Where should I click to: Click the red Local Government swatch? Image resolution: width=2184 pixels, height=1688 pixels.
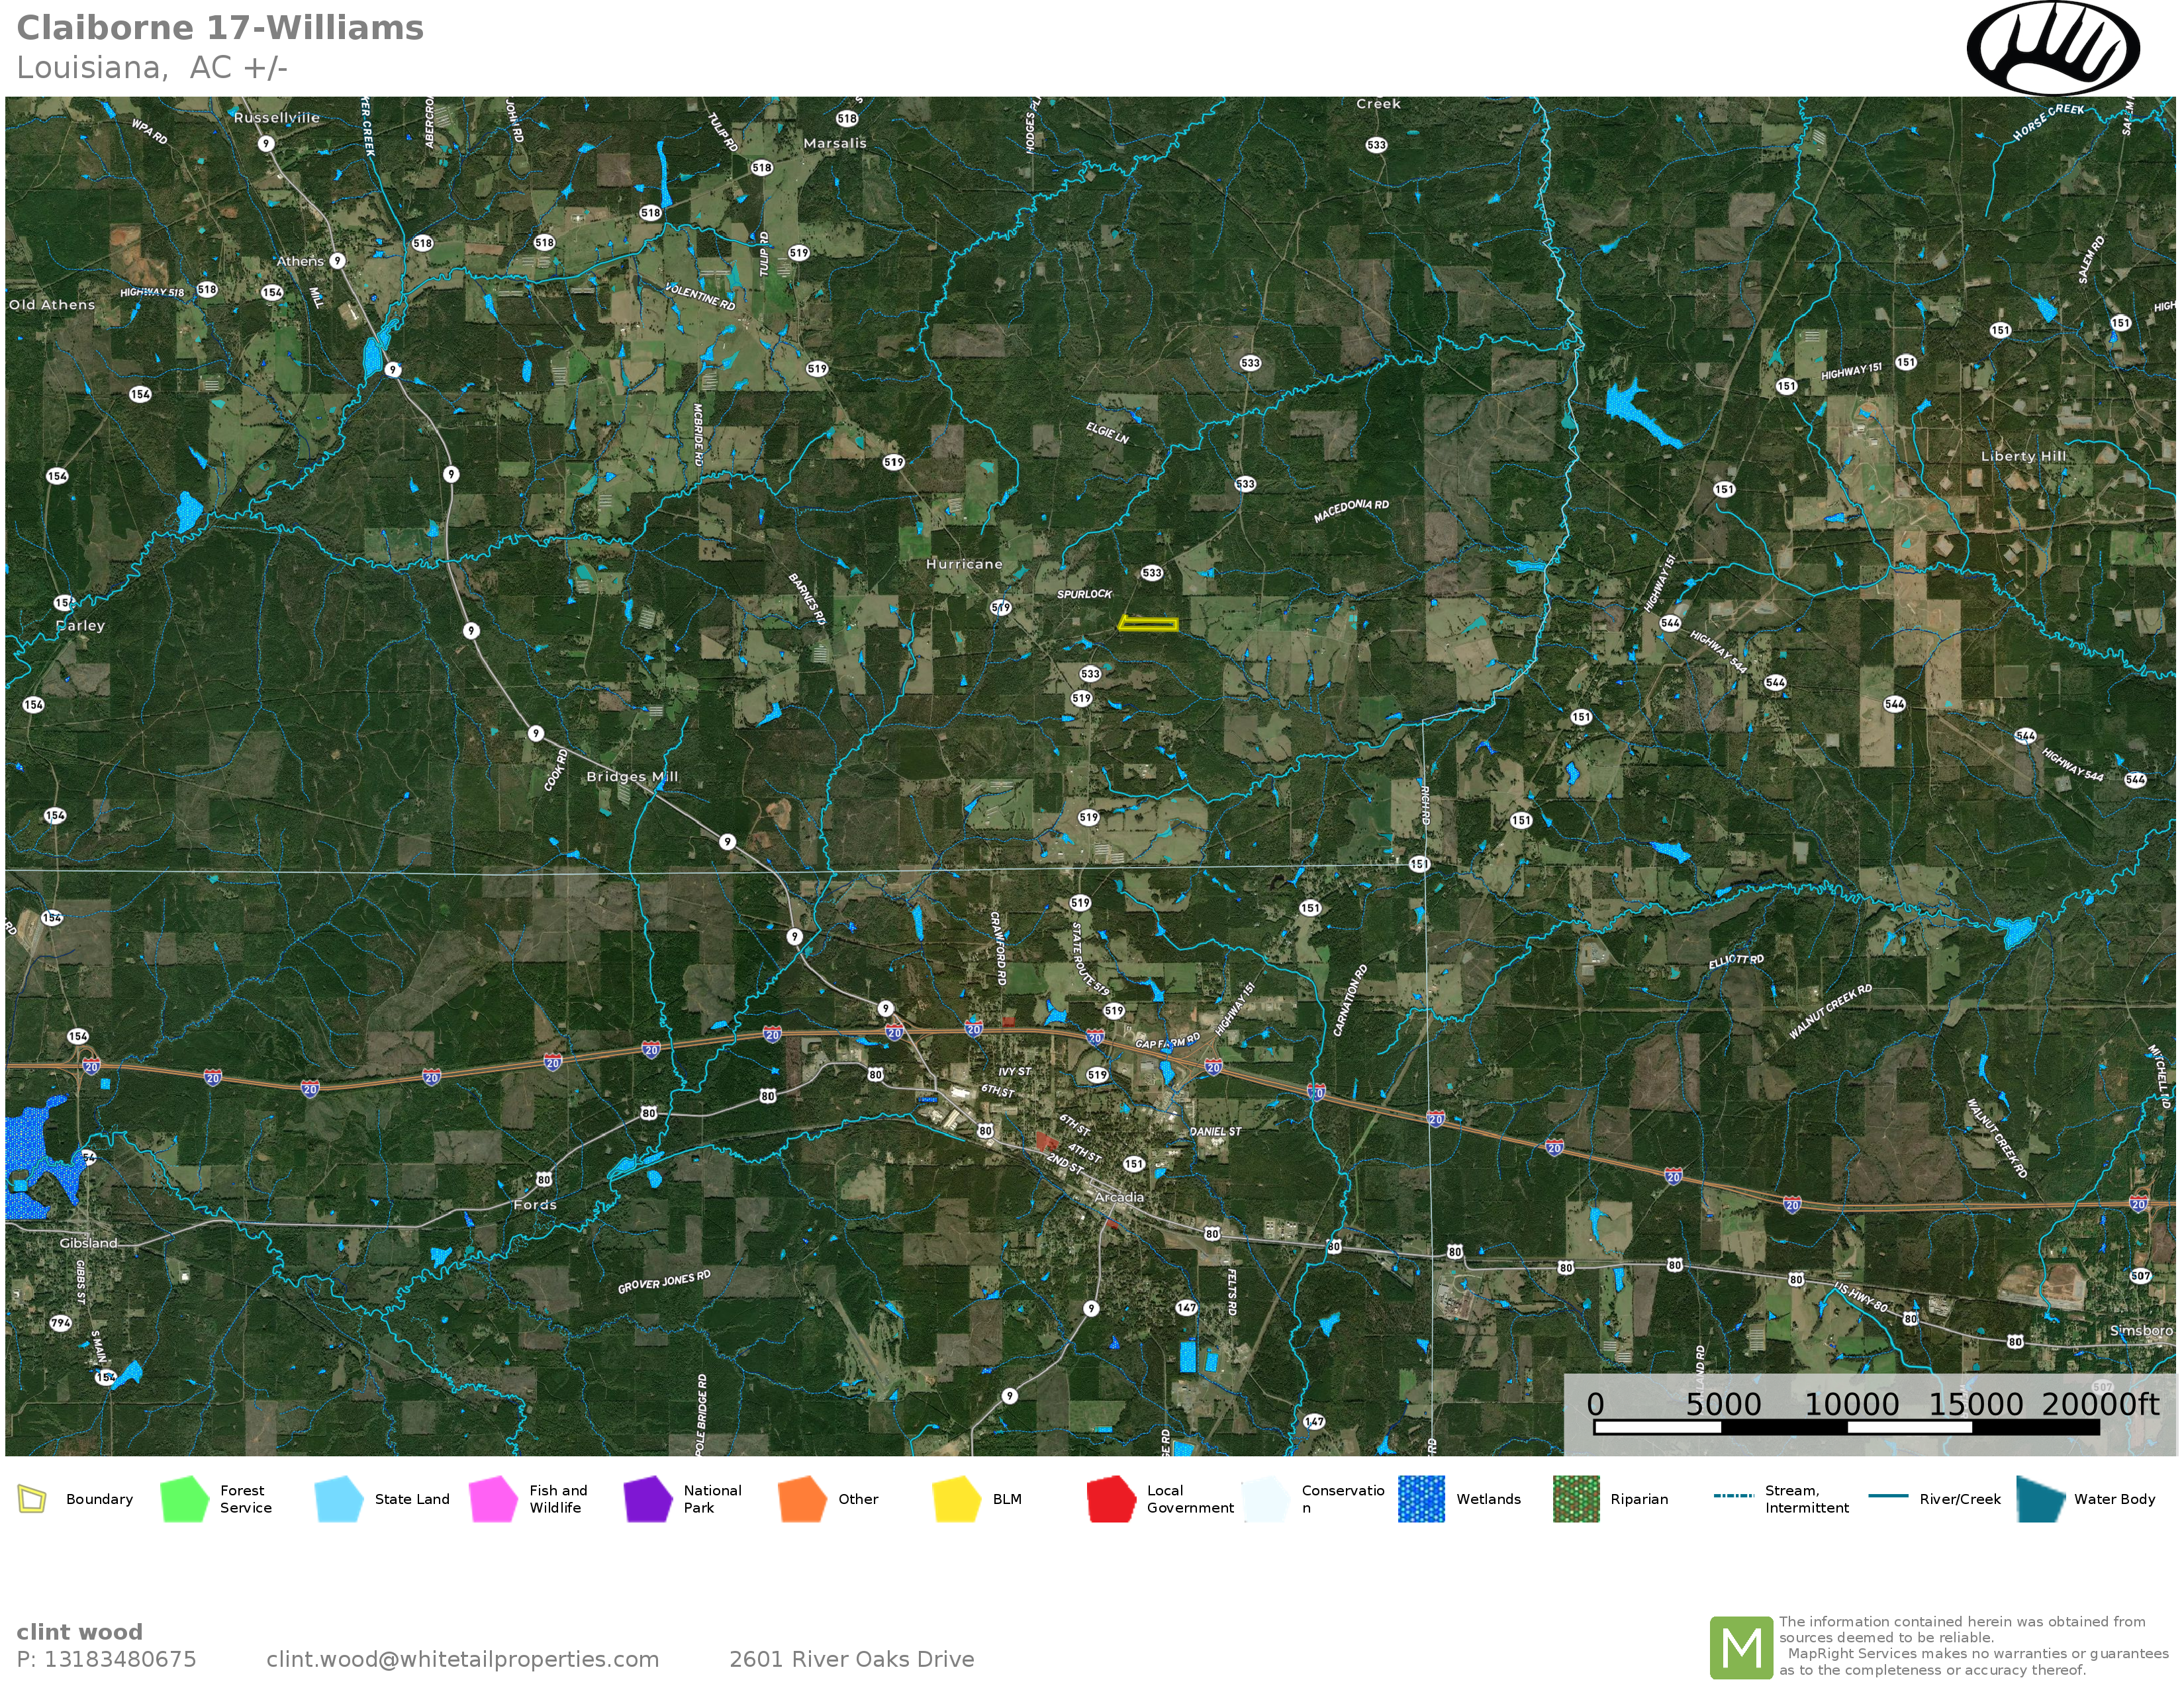click(x=1110, y=1499)
